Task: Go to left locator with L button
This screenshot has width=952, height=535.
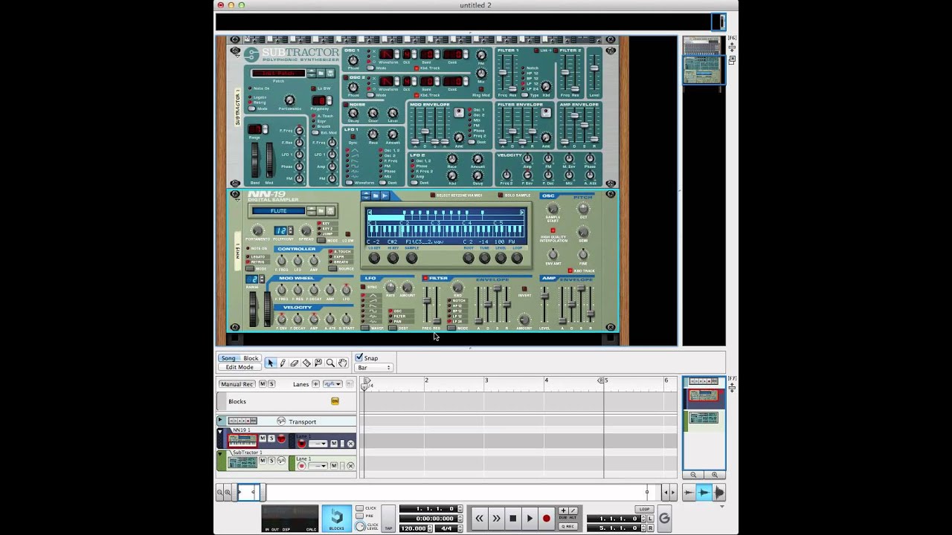Action: pos(652,518)
